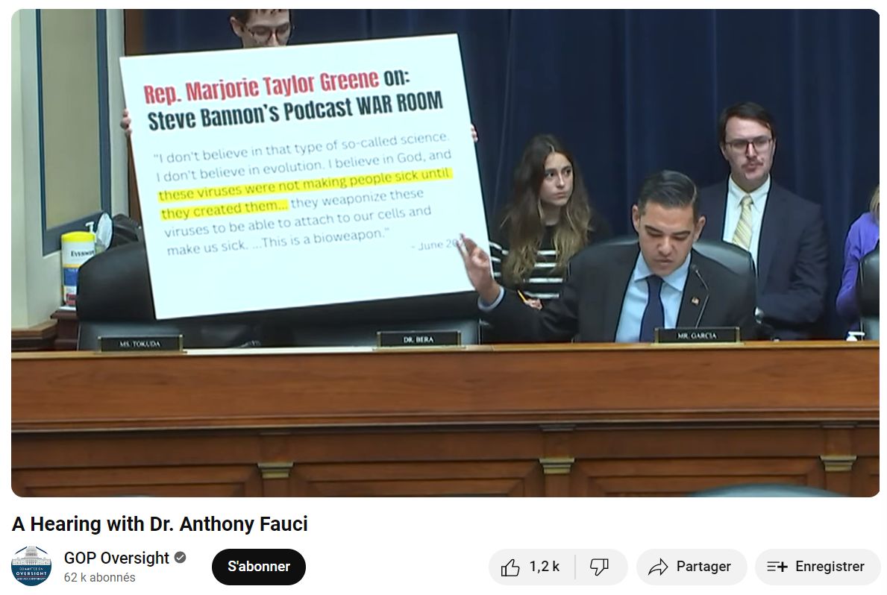Click the 1,2 k like count
The height and width of the screenshot is (595, 887).
click(x=544, y=567)
